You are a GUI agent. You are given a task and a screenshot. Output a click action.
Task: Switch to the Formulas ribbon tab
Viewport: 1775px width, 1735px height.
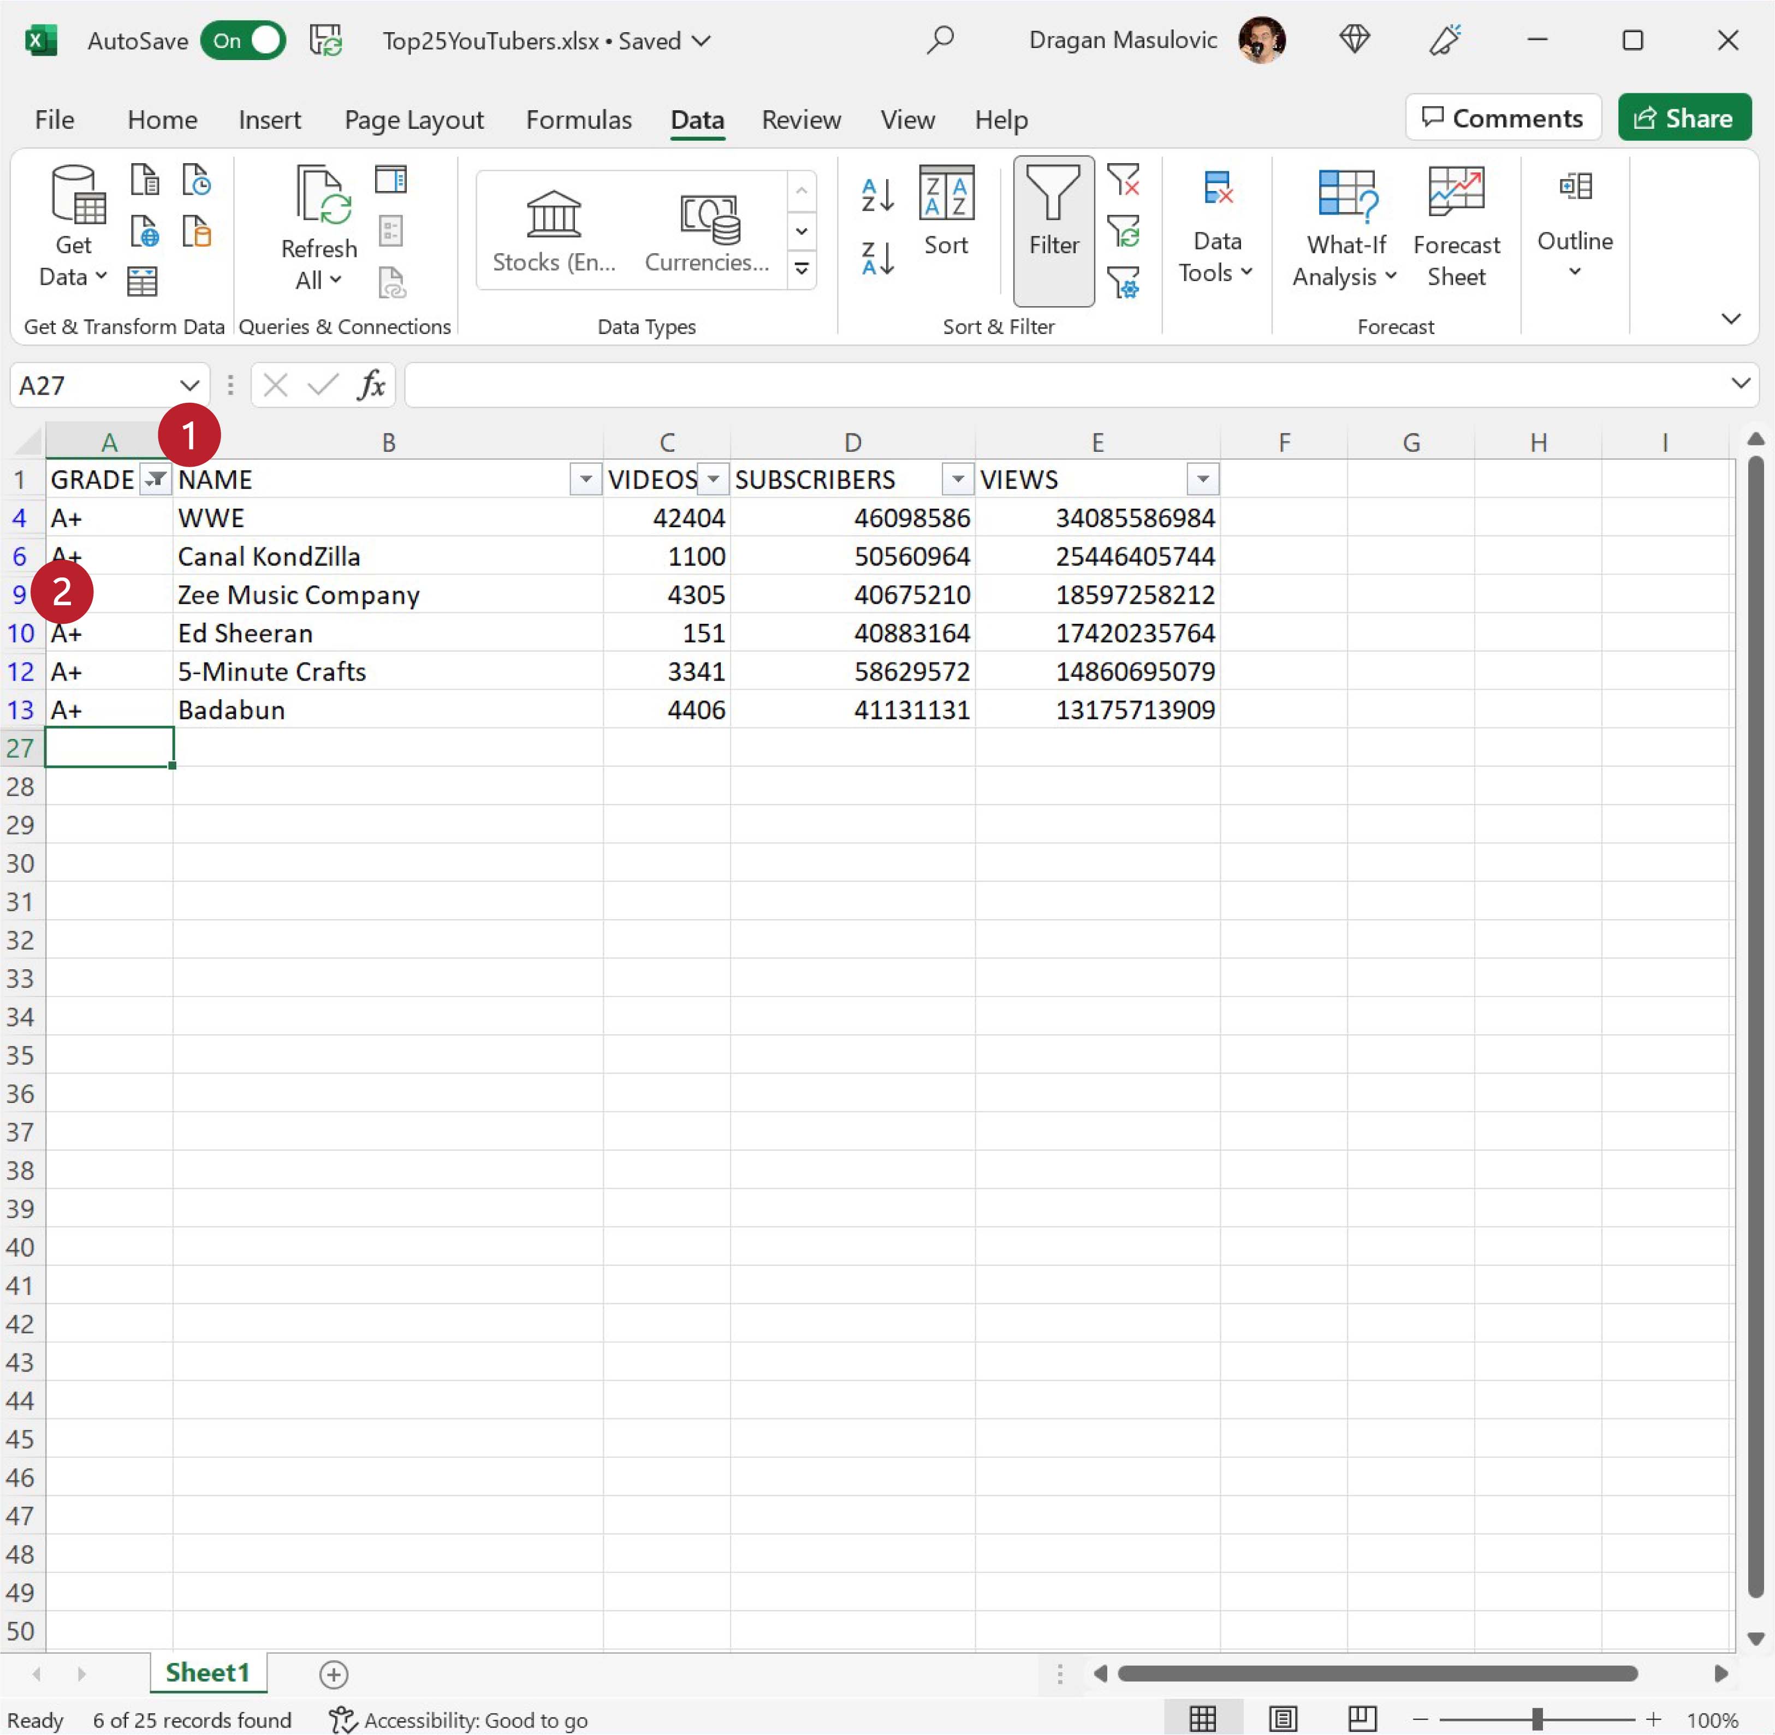coord(578,120)
